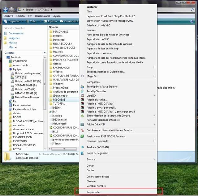Open the Herramientas menu
198x196 pixels.
[x=42, y=16]
